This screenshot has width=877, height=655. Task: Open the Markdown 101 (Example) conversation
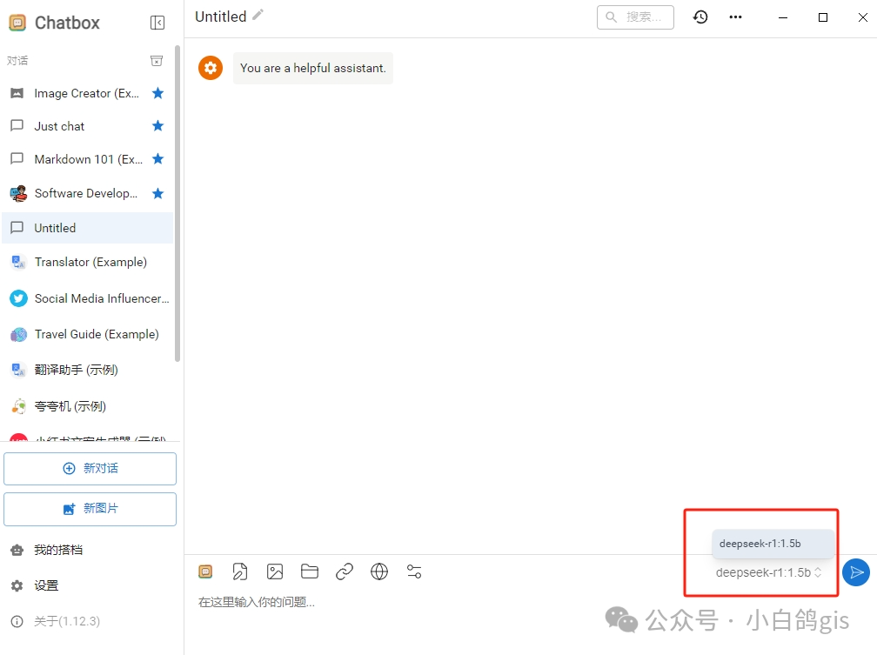88,159
